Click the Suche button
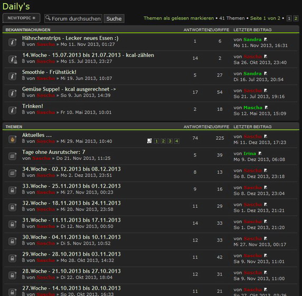 (x=114, y=18)
